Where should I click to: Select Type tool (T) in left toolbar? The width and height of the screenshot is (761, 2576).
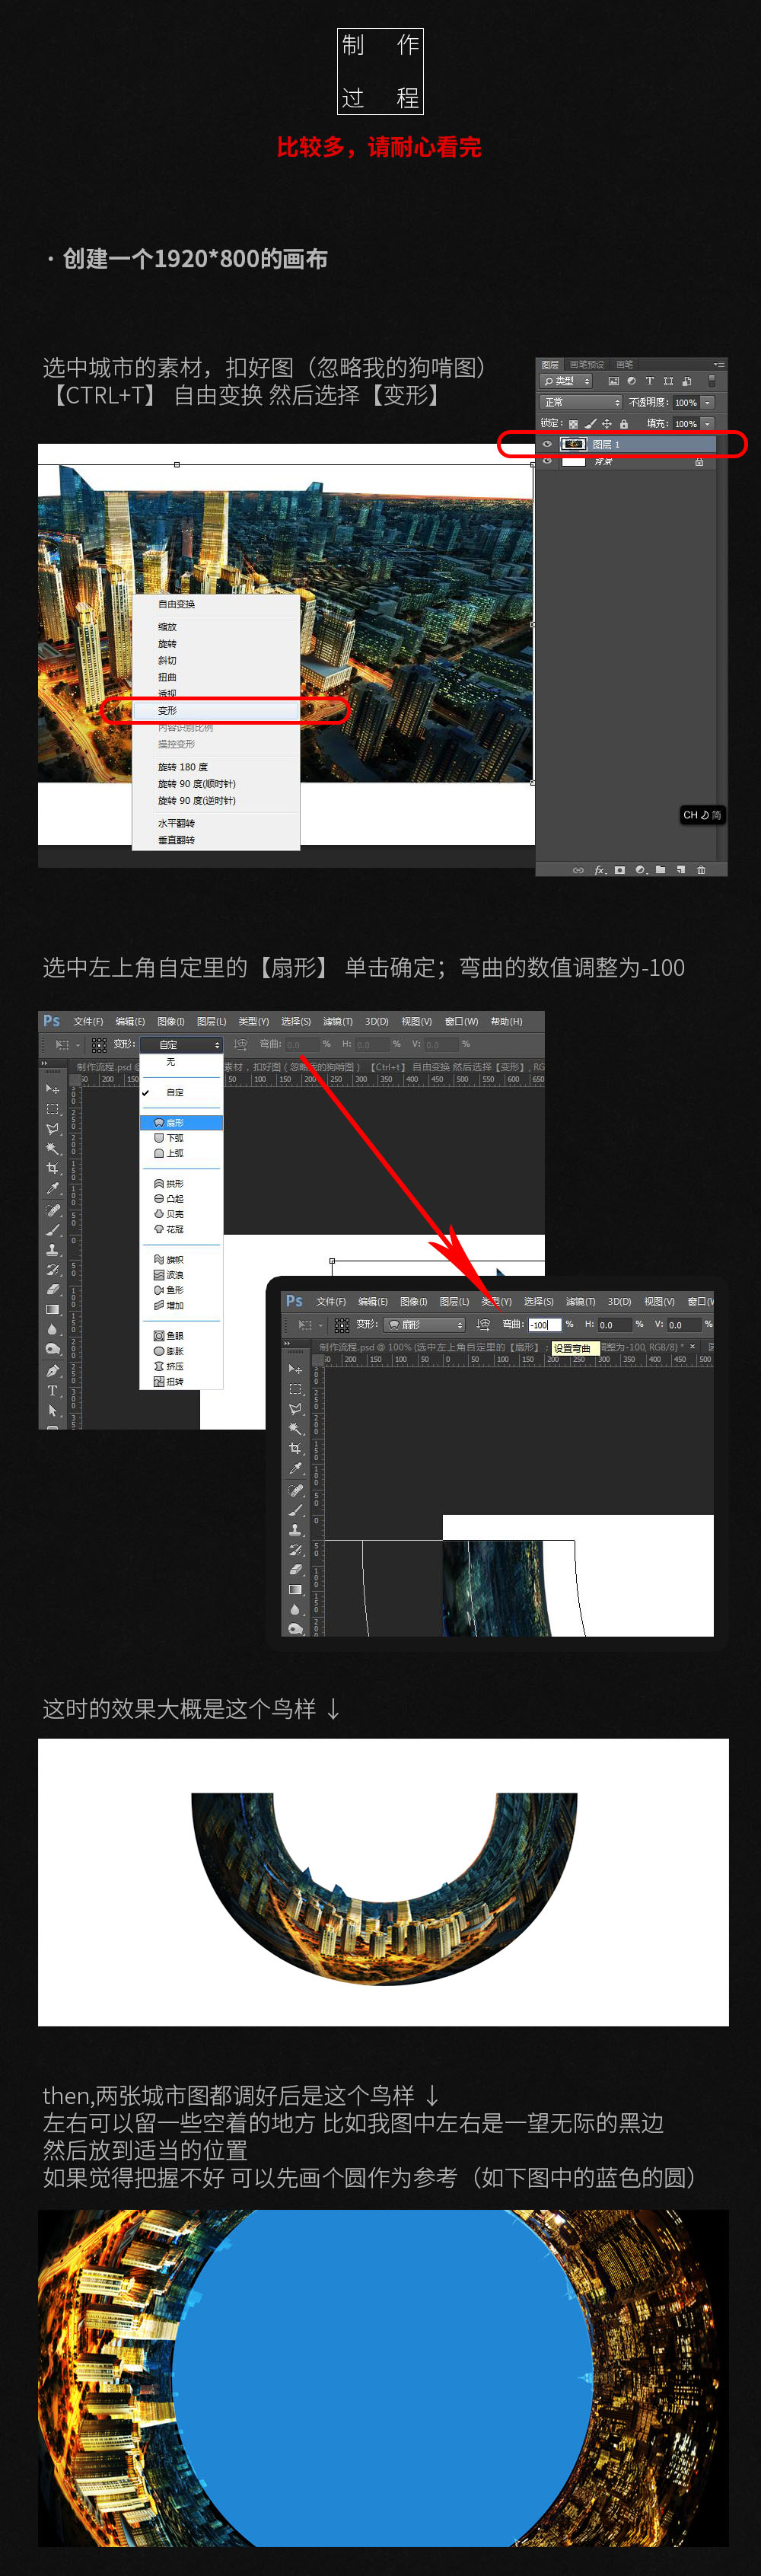coord(52,1391)
